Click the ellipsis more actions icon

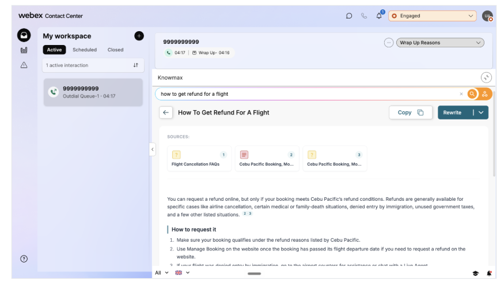pyautogui.click(x=389, y=43)
